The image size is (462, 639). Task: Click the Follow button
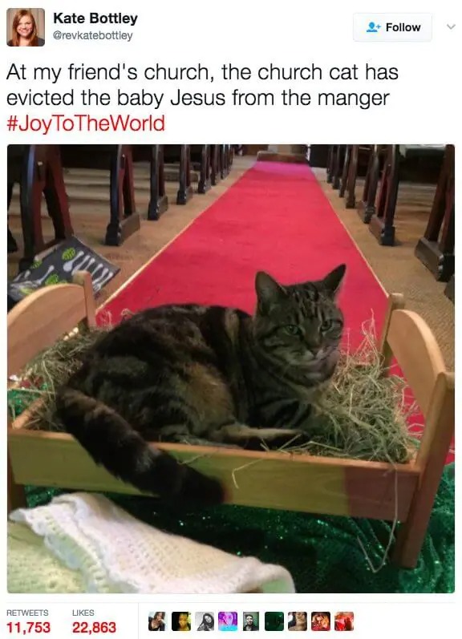point(392,27)
